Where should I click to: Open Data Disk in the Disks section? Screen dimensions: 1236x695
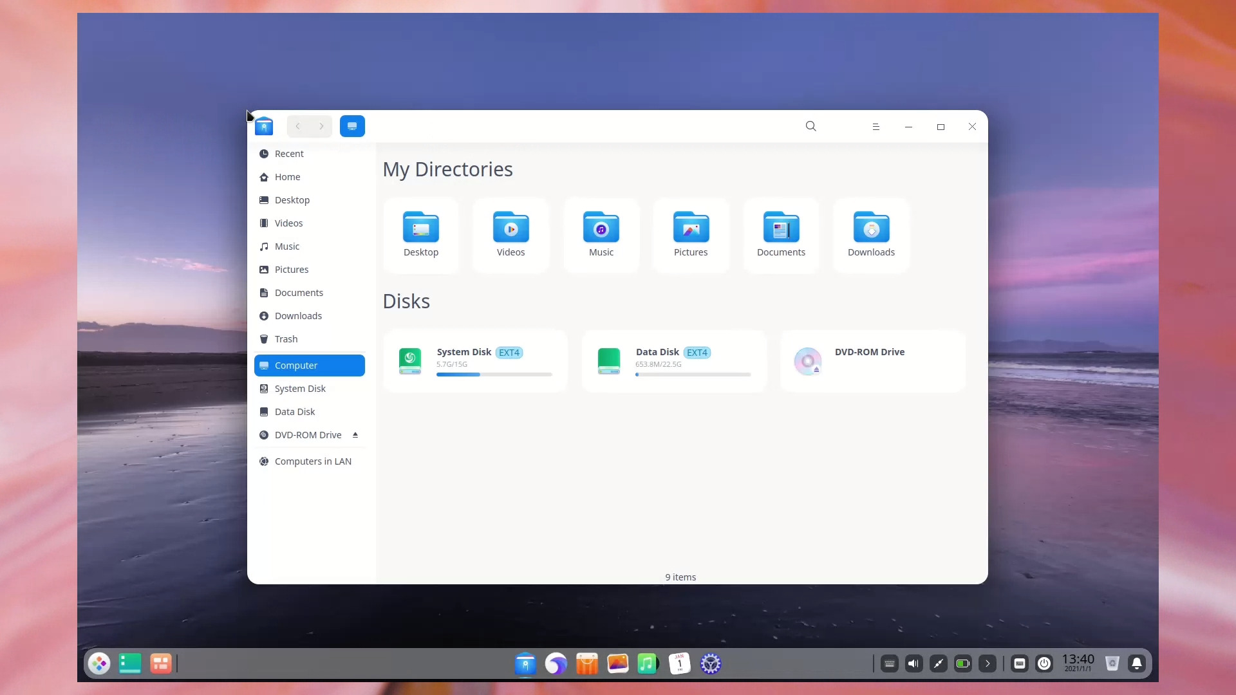pyautogui.click(x=673, y=360)
